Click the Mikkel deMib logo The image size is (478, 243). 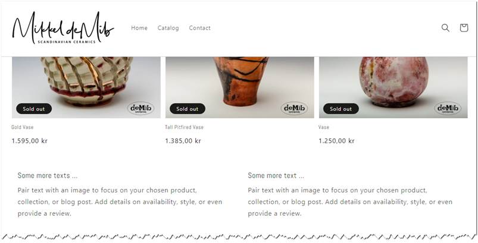(x=63, y=28)
